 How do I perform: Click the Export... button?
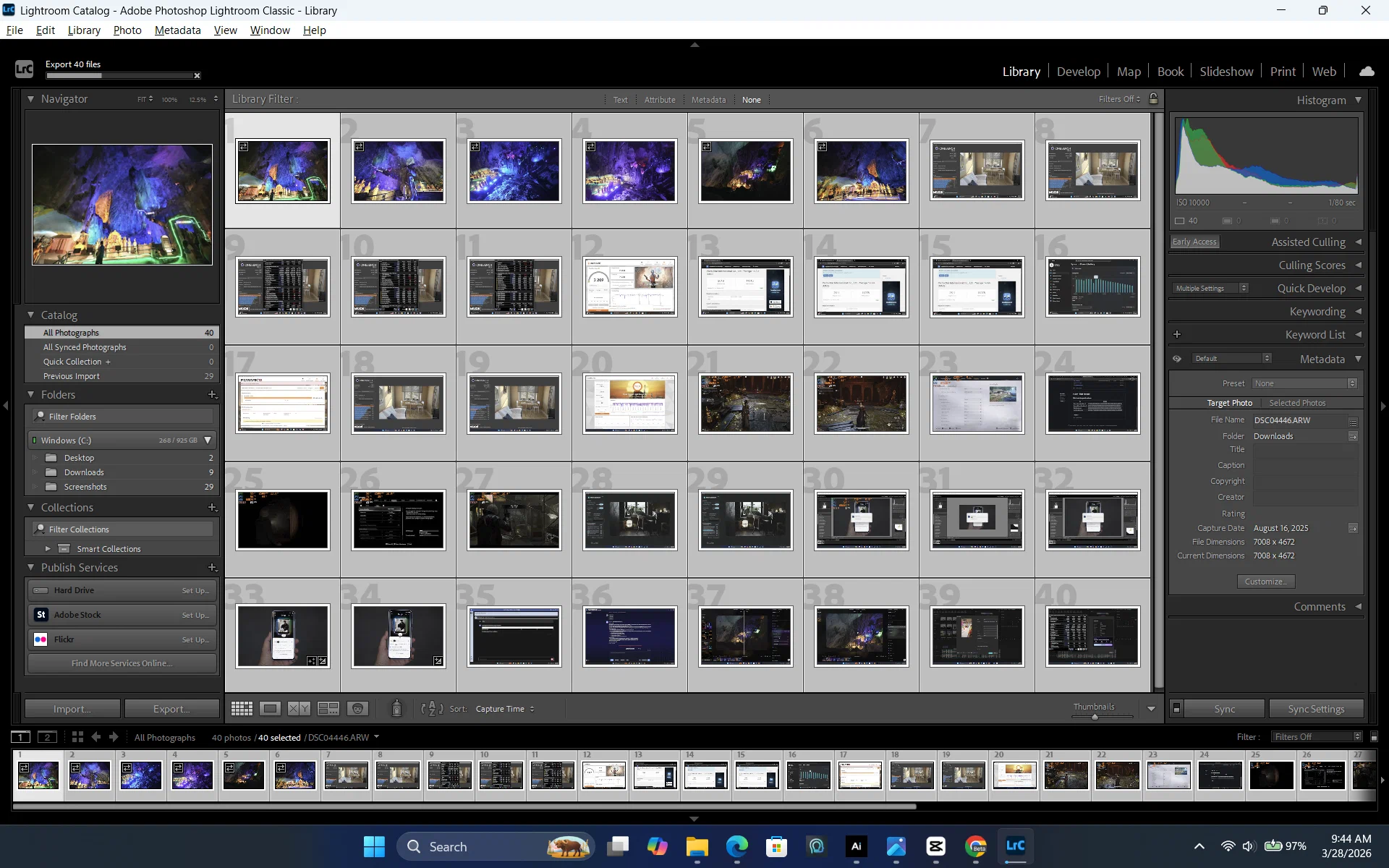pos(171,709)
